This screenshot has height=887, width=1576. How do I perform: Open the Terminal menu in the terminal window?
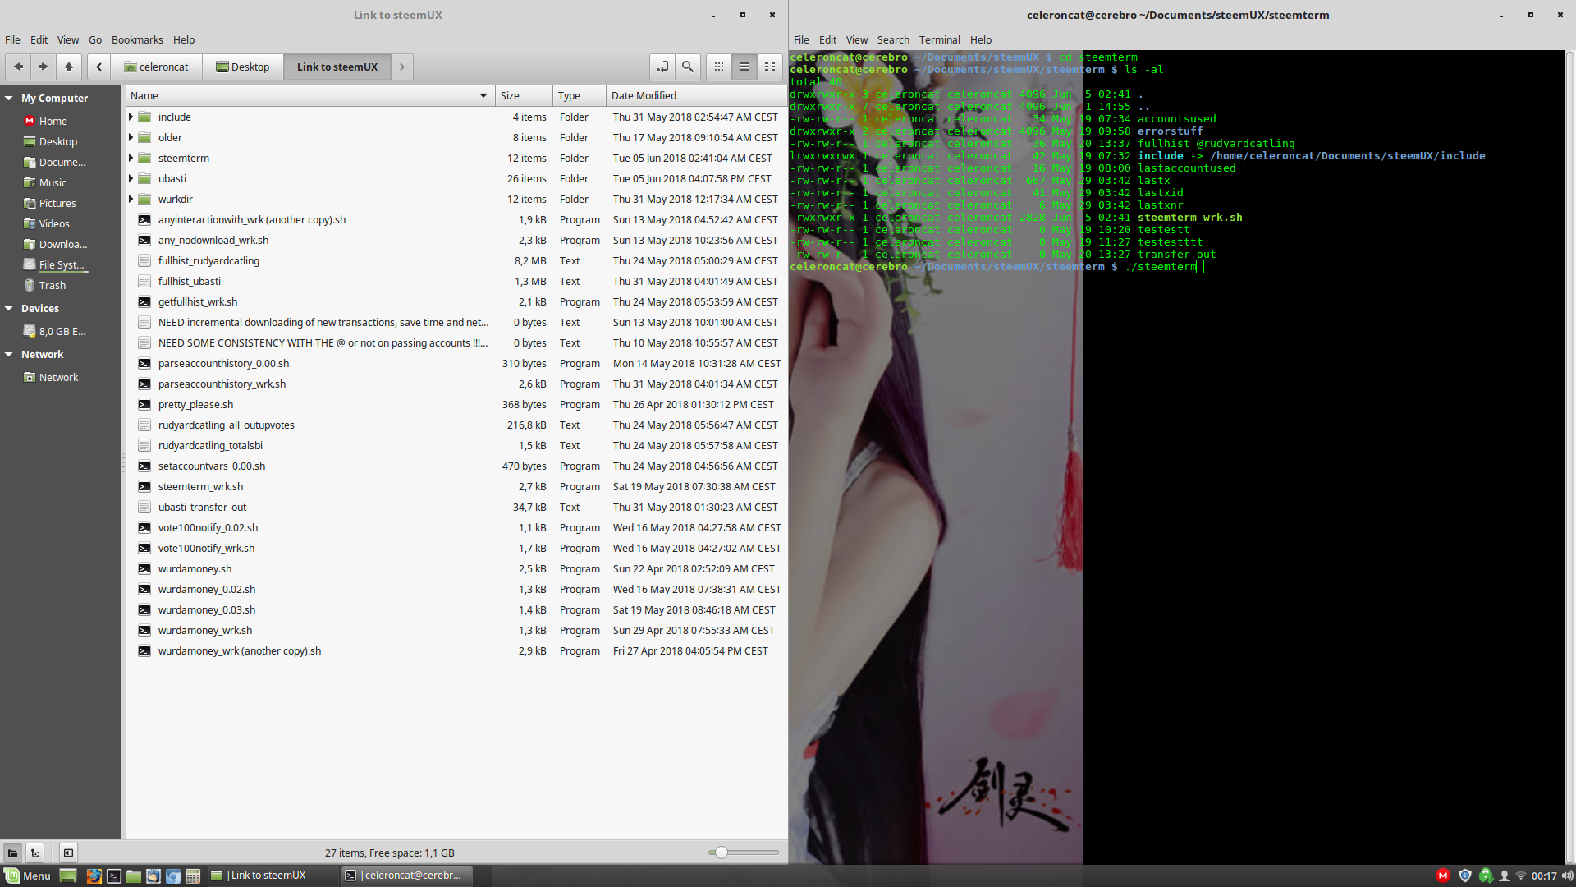pyautogui.click(x=939, y=39)
